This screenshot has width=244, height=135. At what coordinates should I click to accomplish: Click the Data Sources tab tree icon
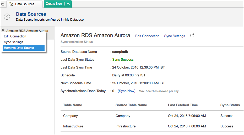point(11,4)
